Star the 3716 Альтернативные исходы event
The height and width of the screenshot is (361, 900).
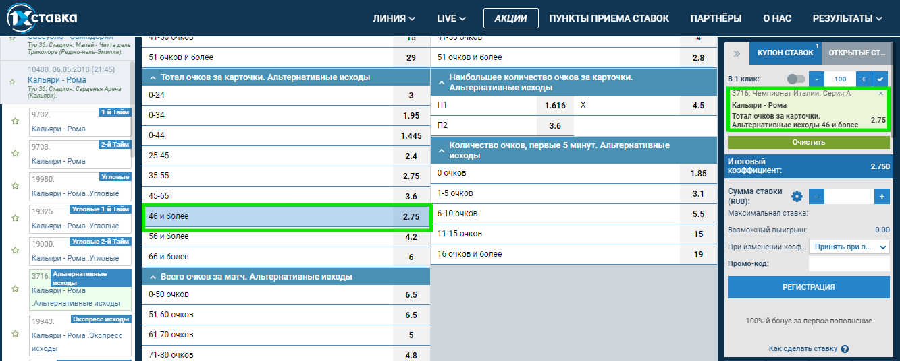pyautogui.click(x=15, y=288)
